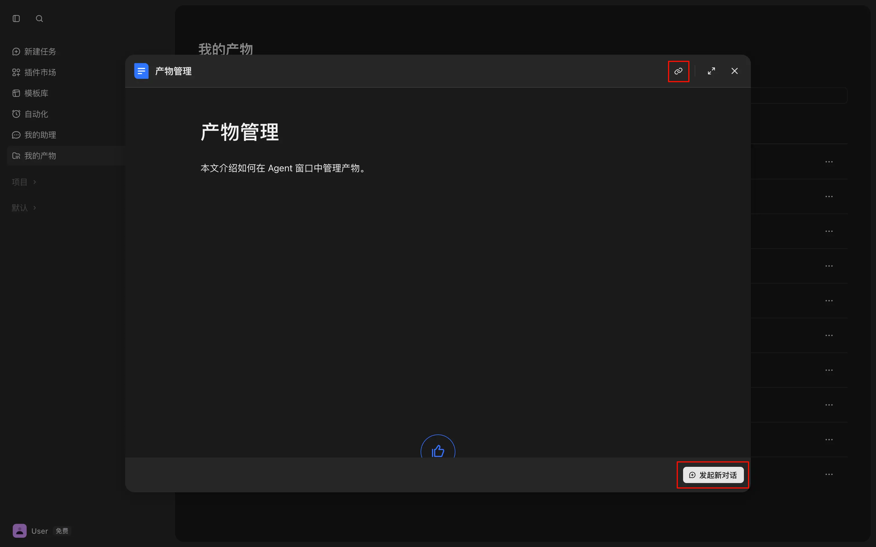The image size is (876, 547).
Task: Open 自动化 in the sidebar
Action: [30, 114]
